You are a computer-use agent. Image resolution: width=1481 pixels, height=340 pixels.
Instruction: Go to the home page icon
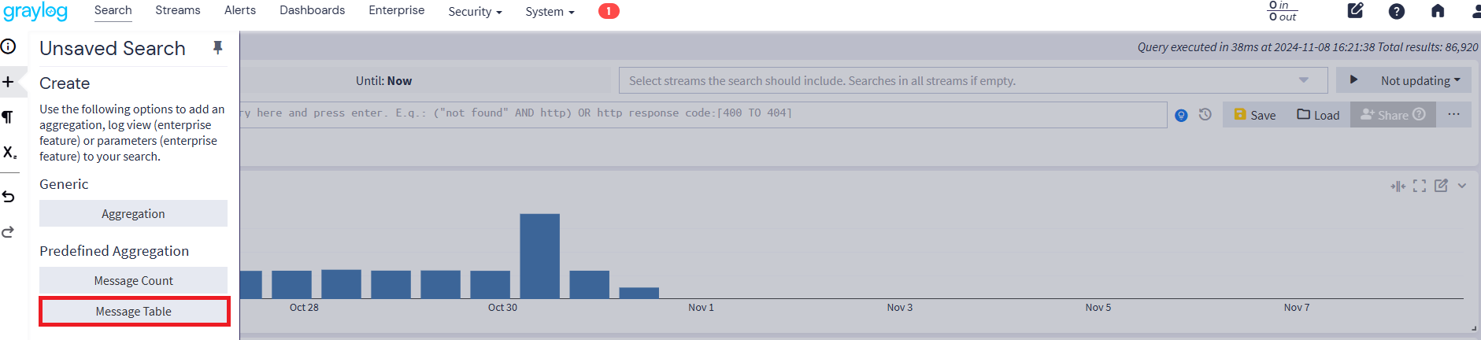click(x=1438, y=11)
